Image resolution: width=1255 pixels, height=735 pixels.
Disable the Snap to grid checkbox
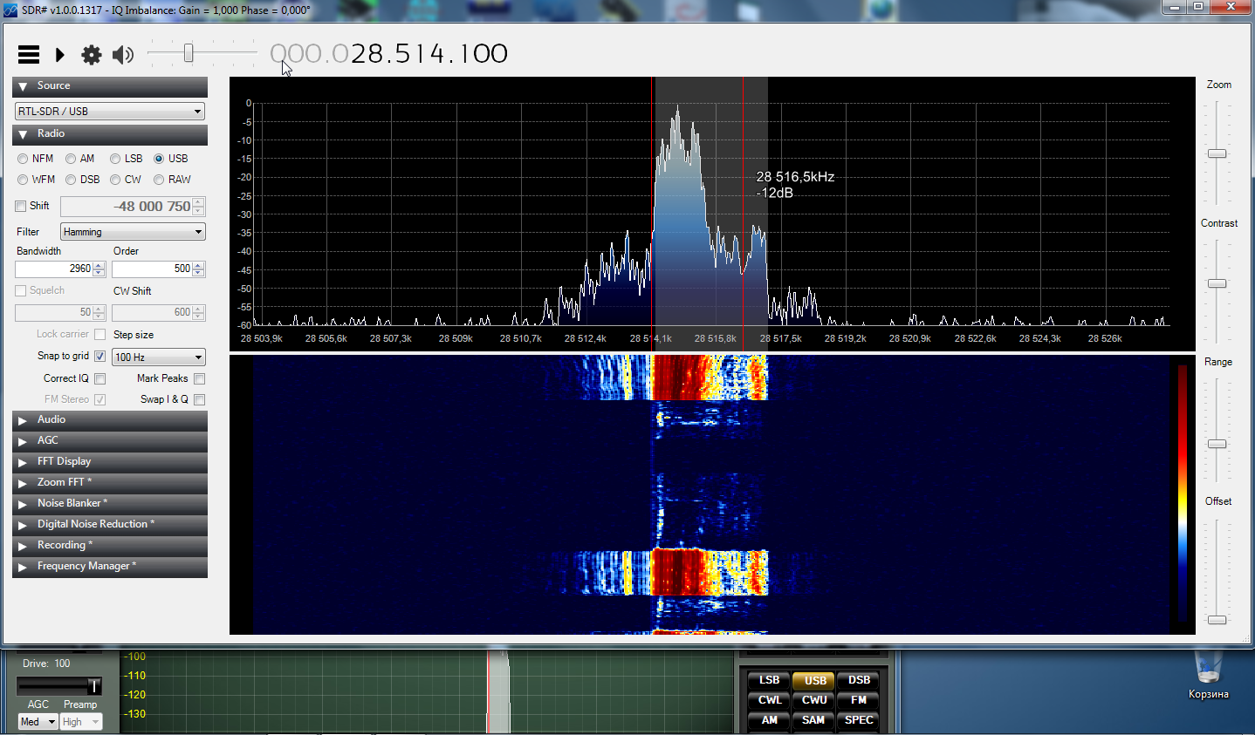[x=99, y=356]
